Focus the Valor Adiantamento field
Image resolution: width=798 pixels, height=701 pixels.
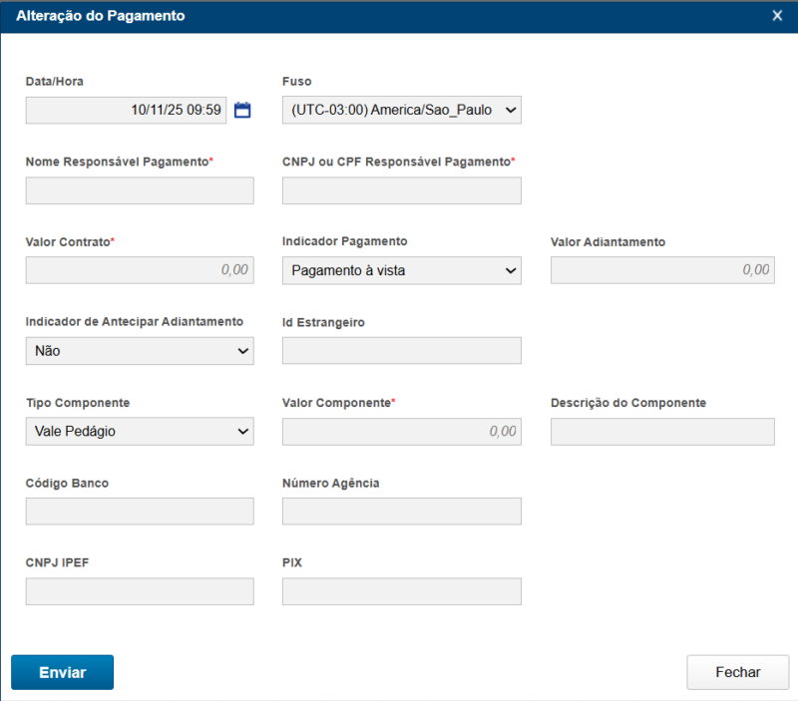(662, 270)
